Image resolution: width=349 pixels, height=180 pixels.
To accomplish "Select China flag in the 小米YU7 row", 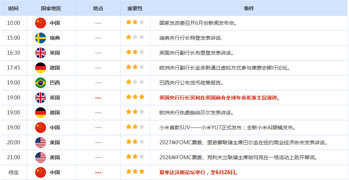I will pyautogui.click(x=41, y=128).
